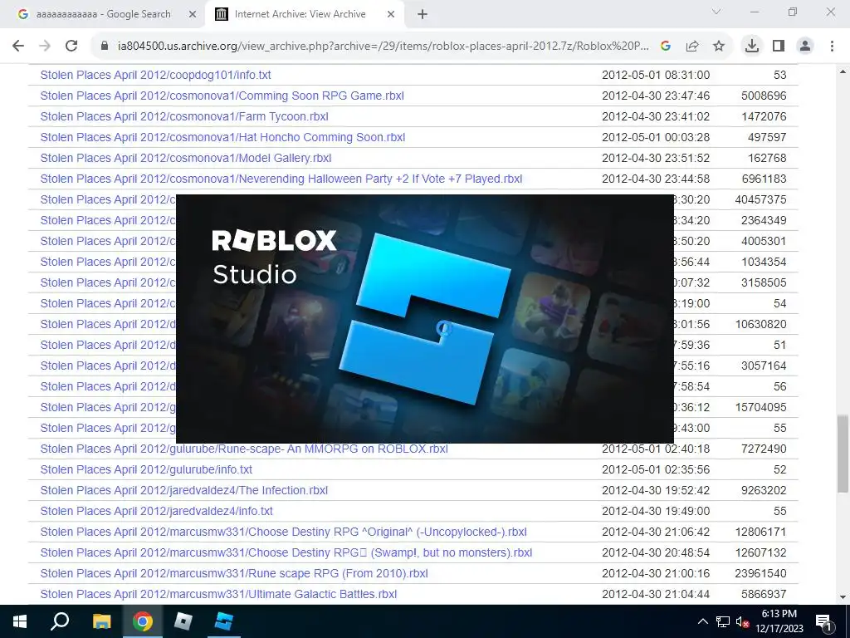This screenshot has width=850, height=638.
Task: Click timestamp 2012-04-30 19:52:42
Action: click(x=656, y=490)
